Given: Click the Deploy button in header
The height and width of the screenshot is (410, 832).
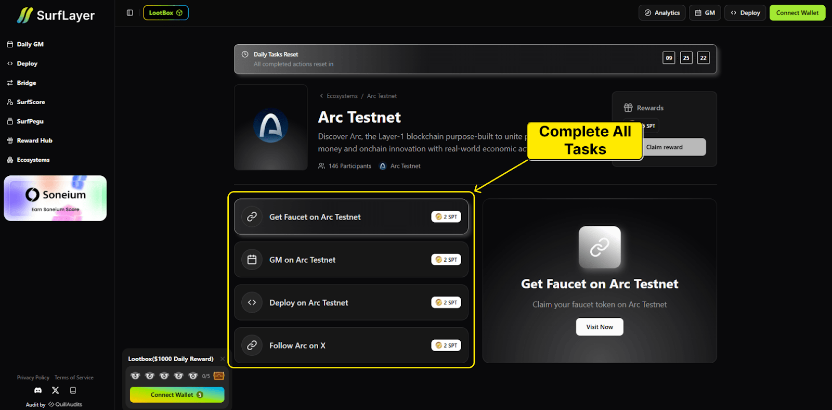Looking at the screenshot, I should (745, 12).
